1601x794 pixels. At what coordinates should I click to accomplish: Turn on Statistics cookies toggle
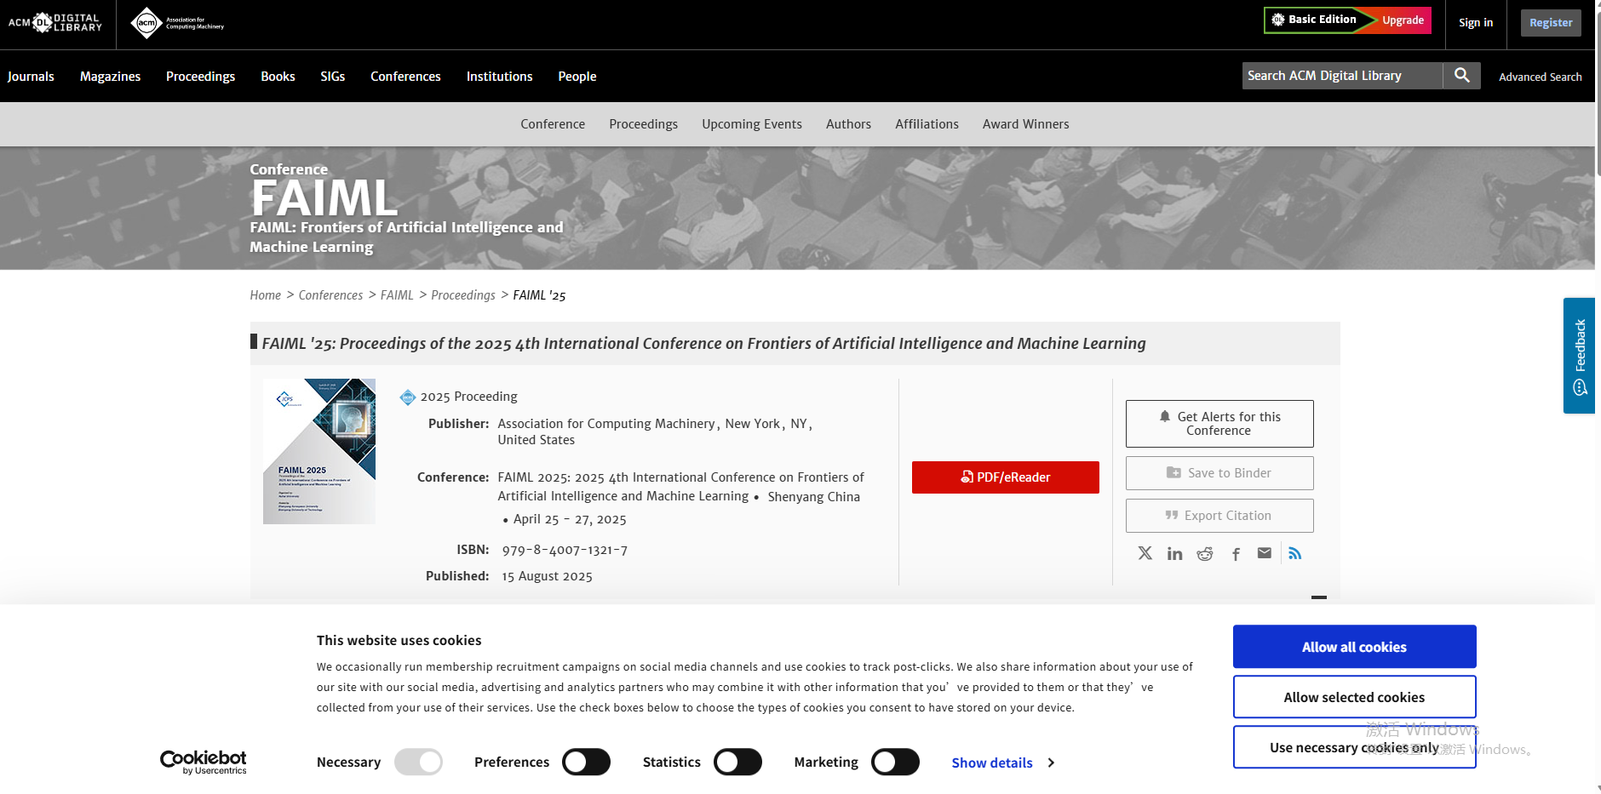(x=737, y=762)
